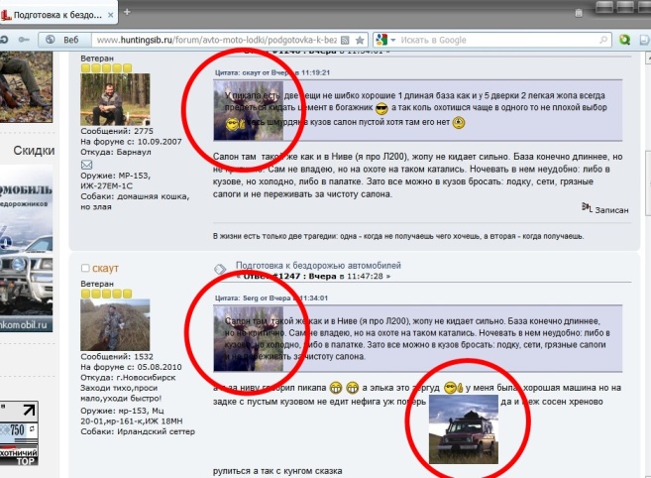Open the скаут user profile link
Viewport: 651px width, 478px height.
[107, 268]
